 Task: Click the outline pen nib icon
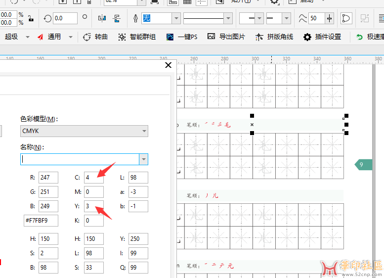[x=135, y=18]
